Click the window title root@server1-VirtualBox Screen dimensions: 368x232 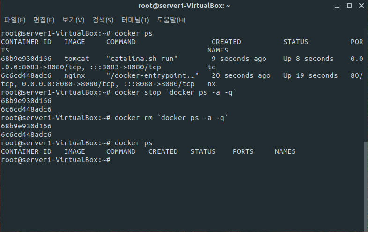(x=184, y=6)
